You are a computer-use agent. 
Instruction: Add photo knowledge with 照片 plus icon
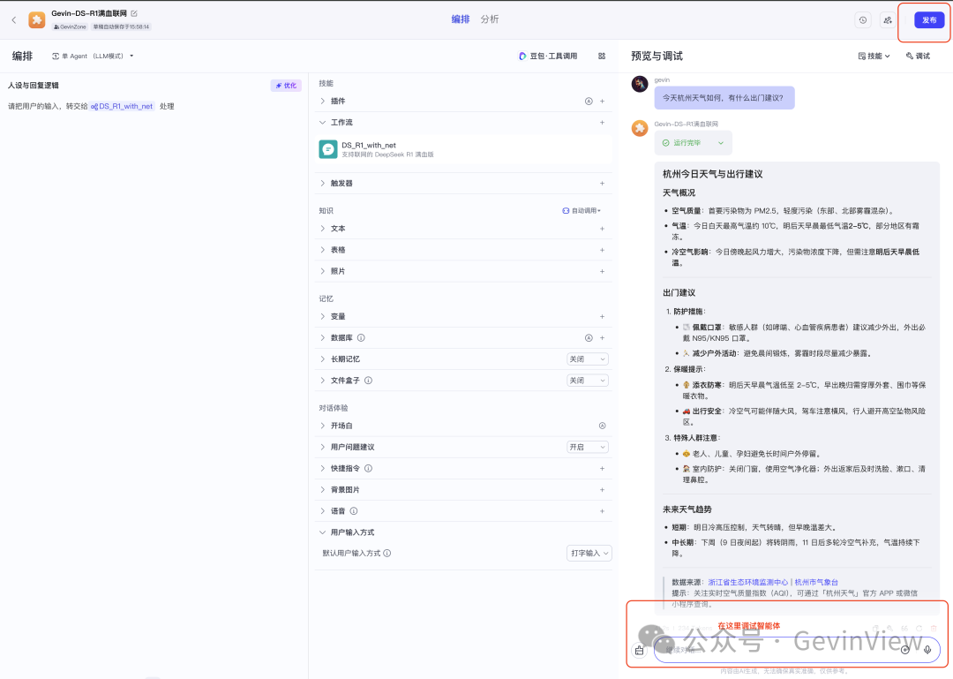pos(603,271)
